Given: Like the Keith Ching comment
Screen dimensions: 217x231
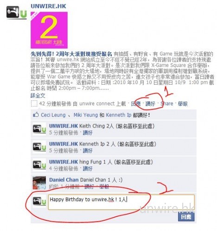Looking at the screenshot, I should pyautogui.click(x=88, y=133).
